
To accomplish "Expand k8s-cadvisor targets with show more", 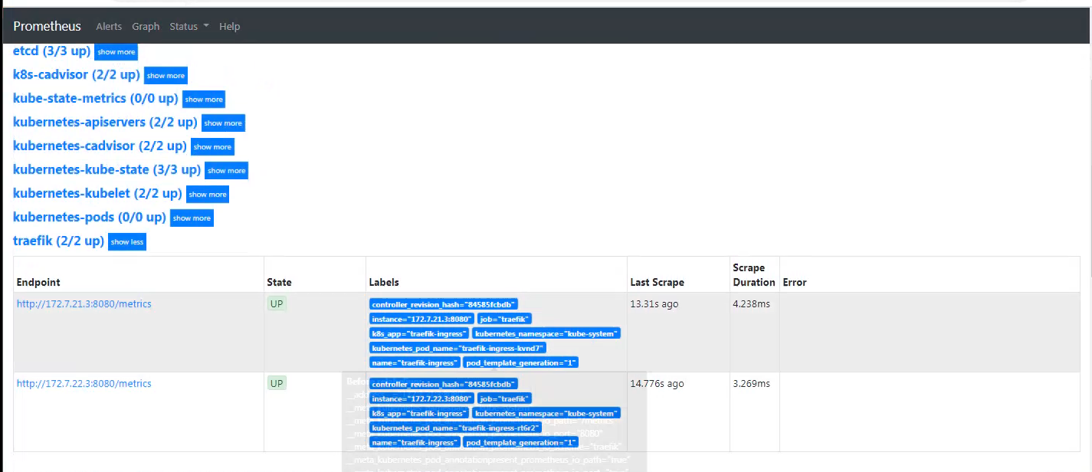I will pos(166,76).
